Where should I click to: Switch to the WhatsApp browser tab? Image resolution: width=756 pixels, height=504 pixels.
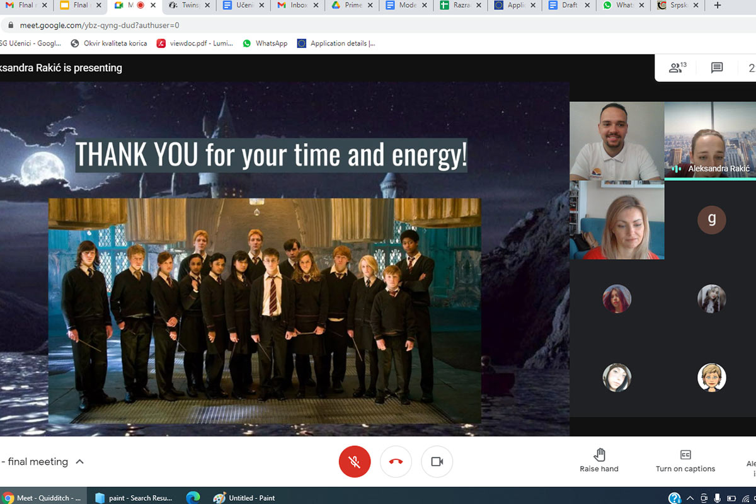[x=624, y=6]
